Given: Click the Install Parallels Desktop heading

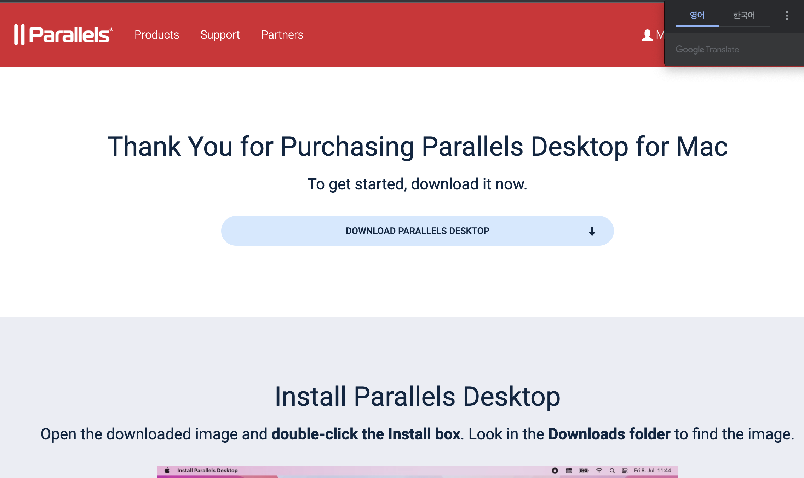Looking at the screenshot, I should coord(418,396).
